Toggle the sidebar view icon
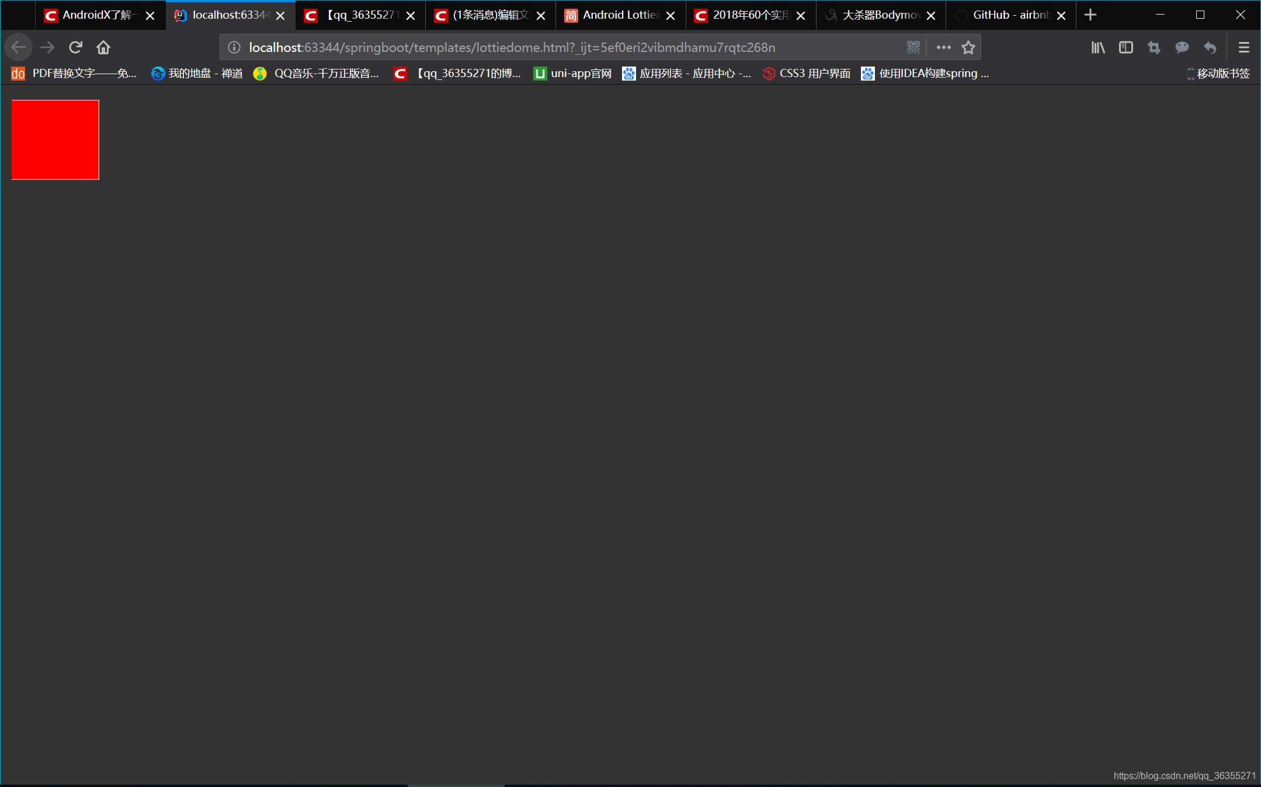 1126,47
